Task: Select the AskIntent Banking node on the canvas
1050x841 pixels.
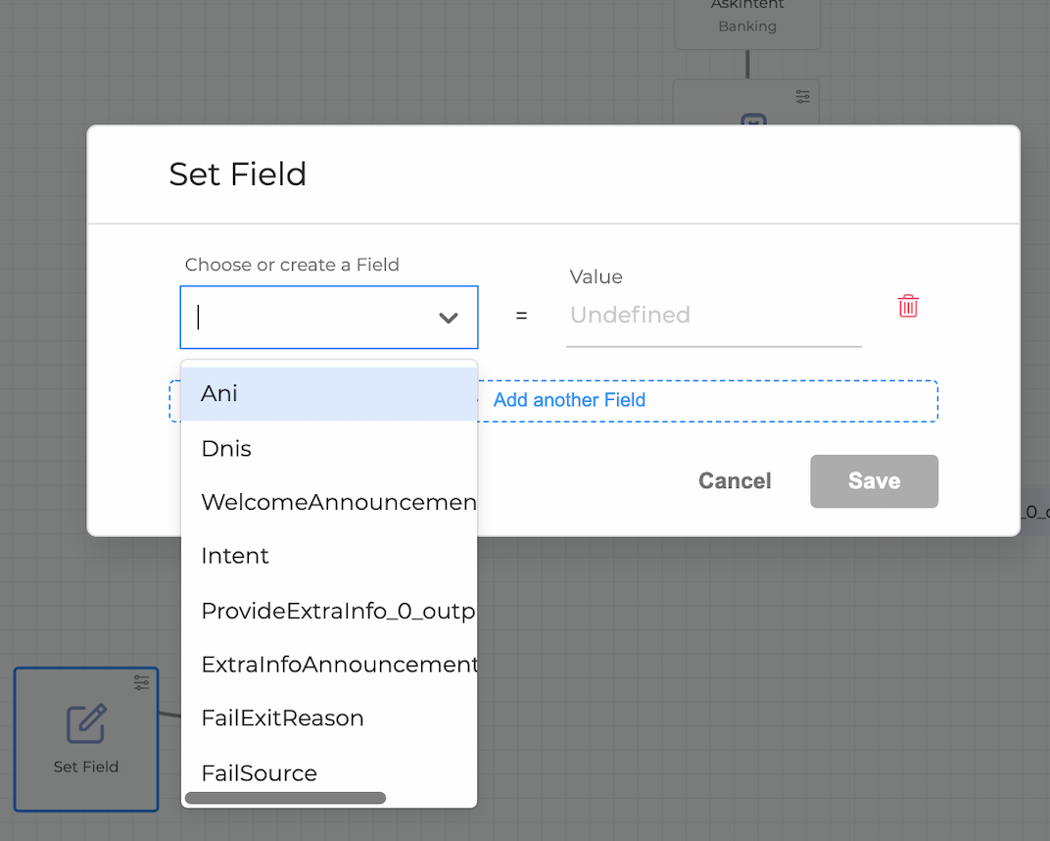Action: (x=747, y=20)
